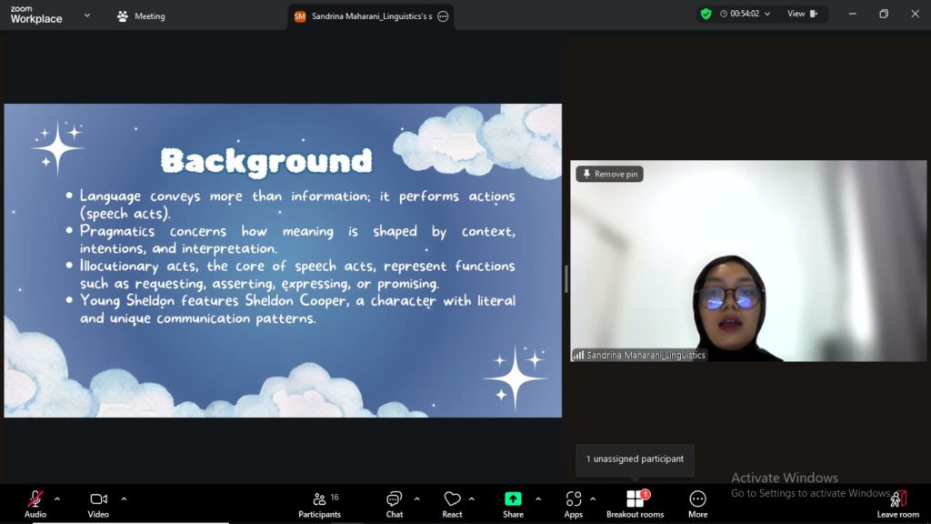Open Breakout rooms
The image size is (931, 524).
pyautogui.click(x=635, y=504)
